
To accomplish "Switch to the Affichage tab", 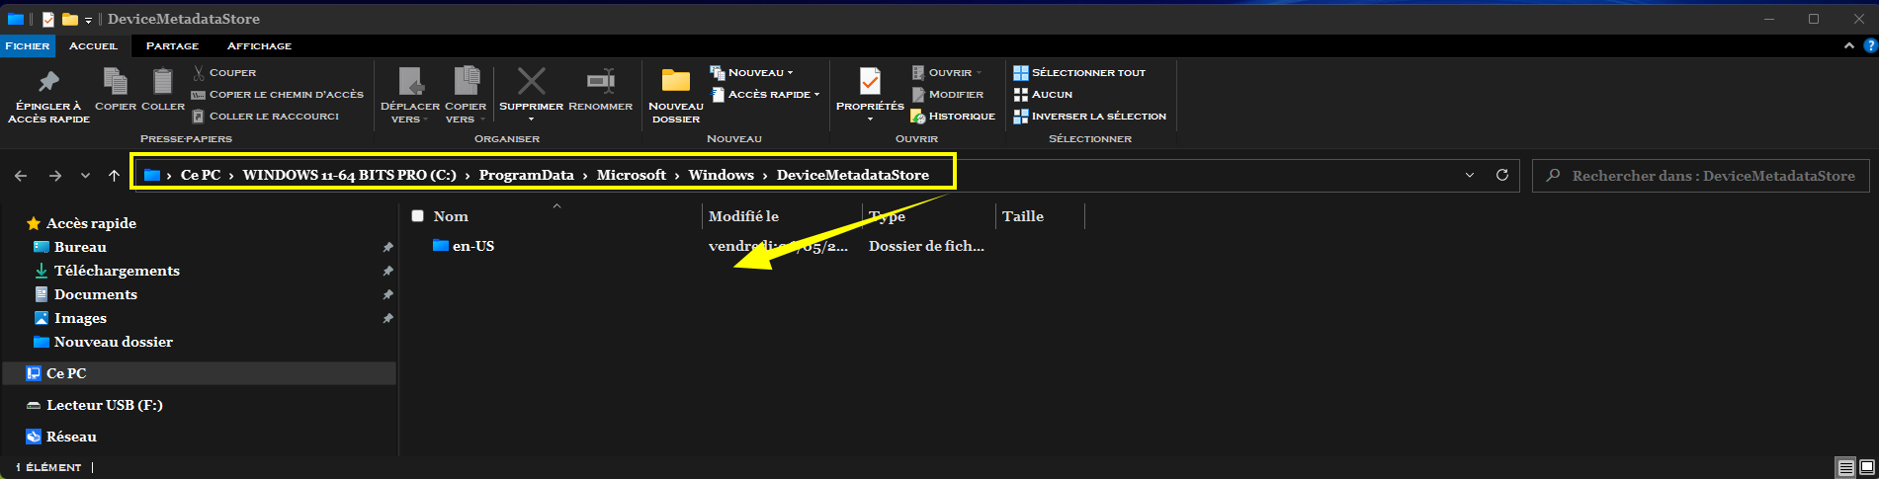I will [259, 45].
